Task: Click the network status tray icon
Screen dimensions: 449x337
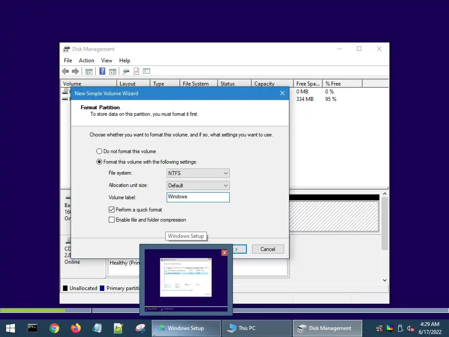Action: 379,328
